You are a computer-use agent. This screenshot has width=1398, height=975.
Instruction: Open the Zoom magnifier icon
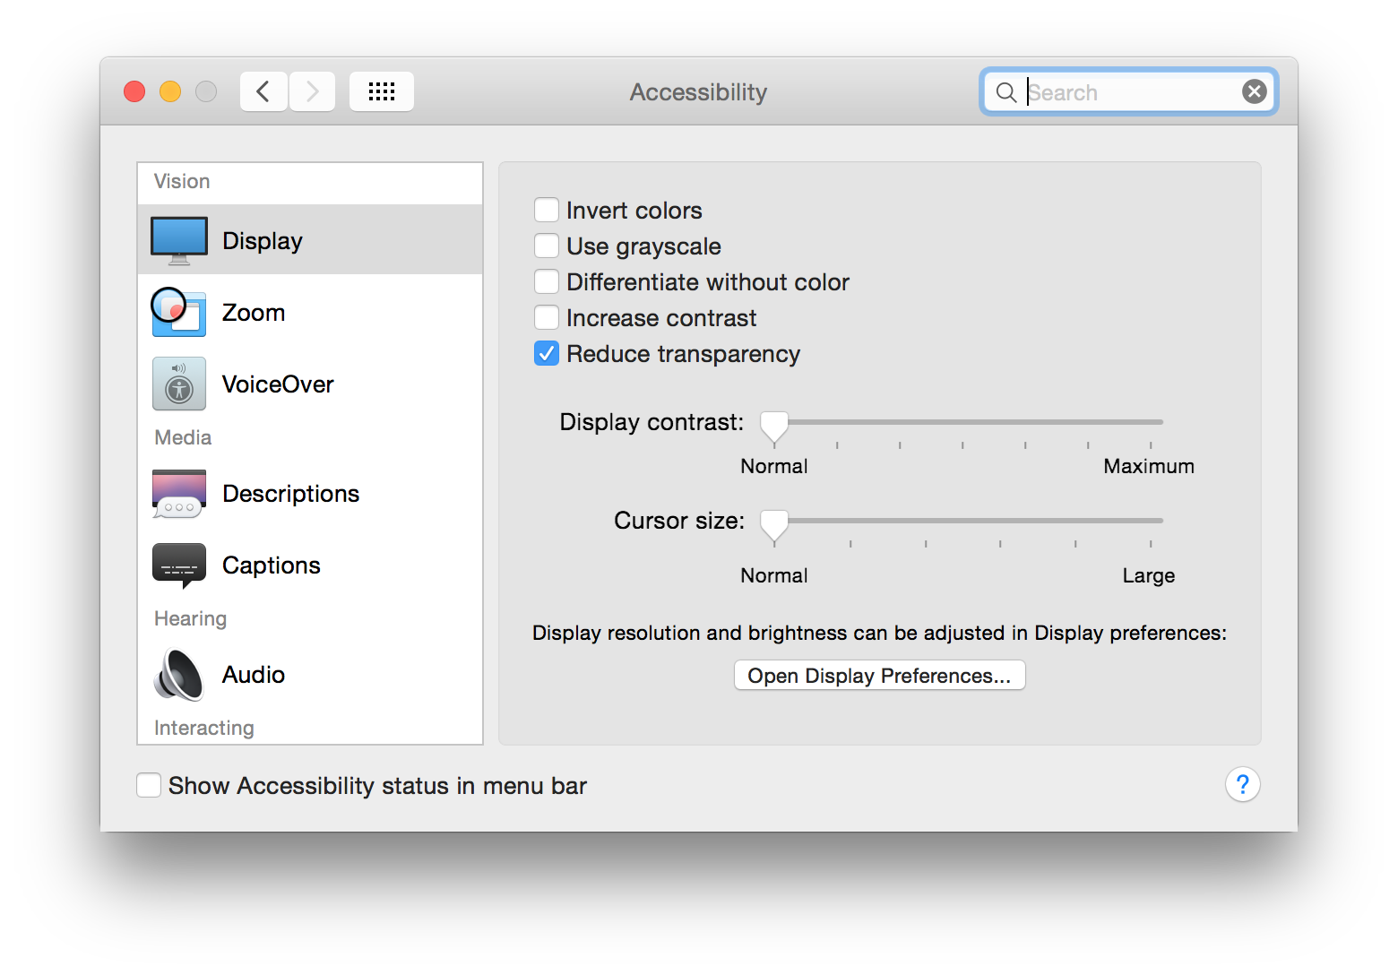pyautogui.click(x=178, y=312)
